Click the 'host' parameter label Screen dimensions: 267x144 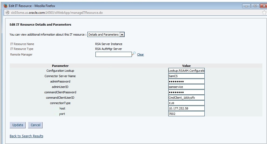tap(62, 108)
